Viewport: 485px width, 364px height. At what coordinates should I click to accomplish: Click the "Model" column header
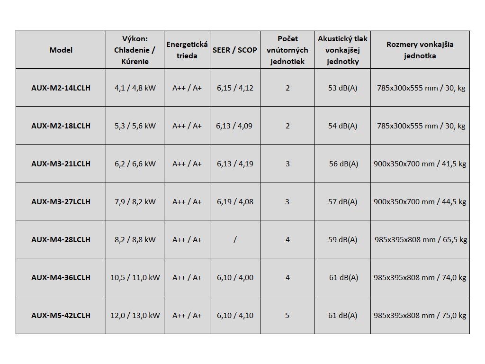(x=61, y=50)
